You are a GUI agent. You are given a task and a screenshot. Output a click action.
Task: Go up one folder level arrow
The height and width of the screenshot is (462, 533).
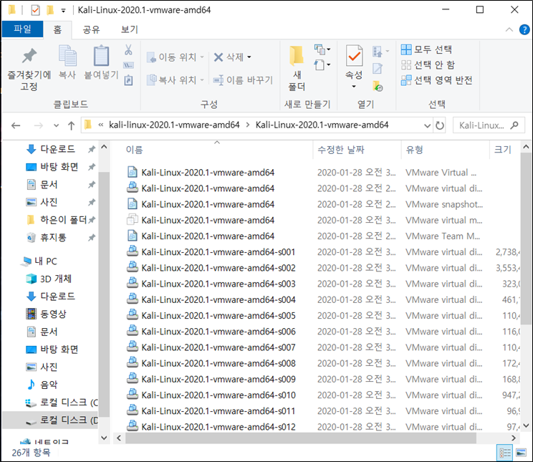pos(71,126)
